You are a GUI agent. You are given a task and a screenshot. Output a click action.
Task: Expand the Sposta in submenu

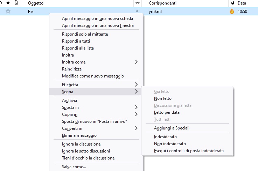96,107
